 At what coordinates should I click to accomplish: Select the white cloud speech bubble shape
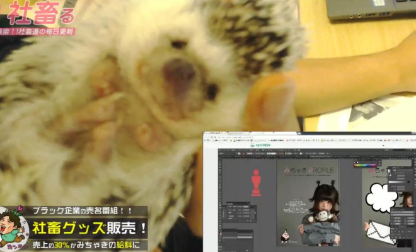coord(381,198)
